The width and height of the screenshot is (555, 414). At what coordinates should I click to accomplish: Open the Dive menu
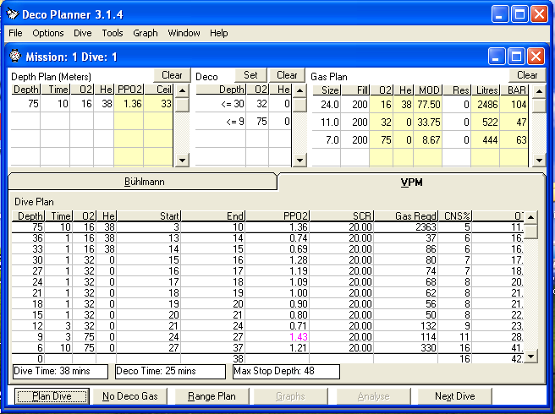83,33
